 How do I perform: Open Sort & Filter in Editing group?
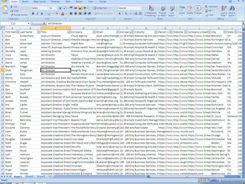pyautogui.click(x=224, y=11)
